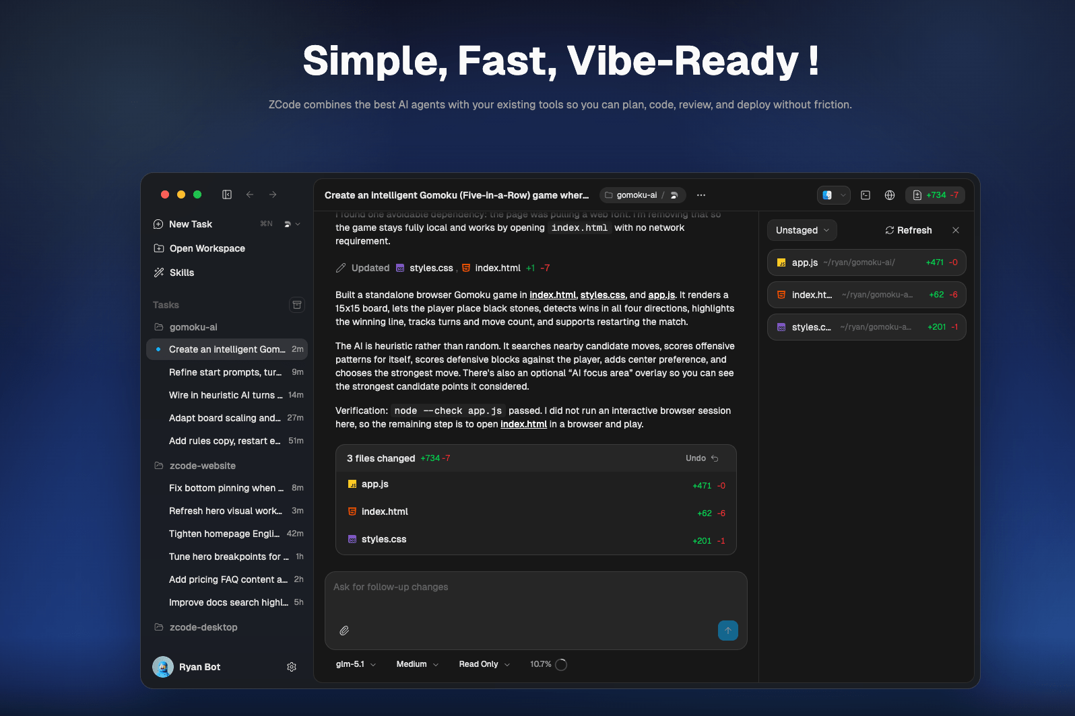The image size is (1075, 716).
Task: Follow the index.html link in build summary
Action: [552, 295]
